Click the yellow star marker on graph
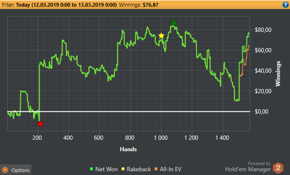The width and height of the screenshot is (290, 175). (161, 36)
